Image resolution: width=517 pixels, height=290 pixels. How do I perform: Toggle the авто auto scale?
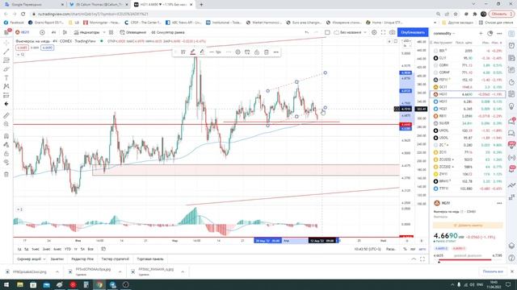[422, 249]
